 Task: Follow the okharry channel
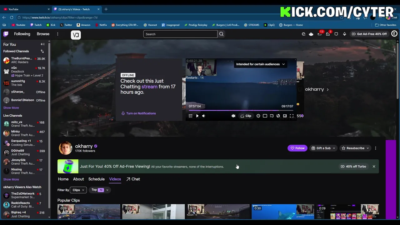click(297, 148)
